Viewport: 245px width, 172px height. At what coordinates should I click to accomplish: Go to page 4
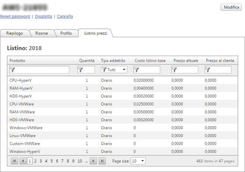(x=46, y=161)
